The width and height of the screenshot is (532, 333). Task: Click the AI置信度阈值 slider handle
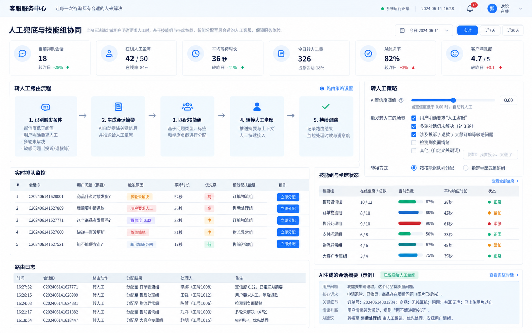(453, 100)
